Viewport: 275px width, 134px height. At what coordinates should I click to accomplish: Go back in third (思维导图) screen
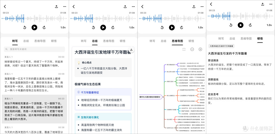[142, 7]
